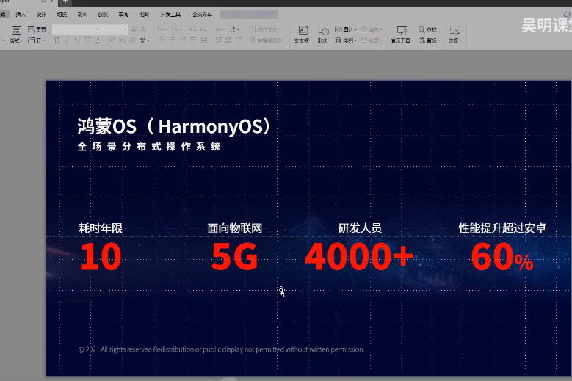The width and height of the screenshot is (572, 381).
Task: Open the 版式 slide layout menu
Action: pyautogui.click(x=16, y=35)
